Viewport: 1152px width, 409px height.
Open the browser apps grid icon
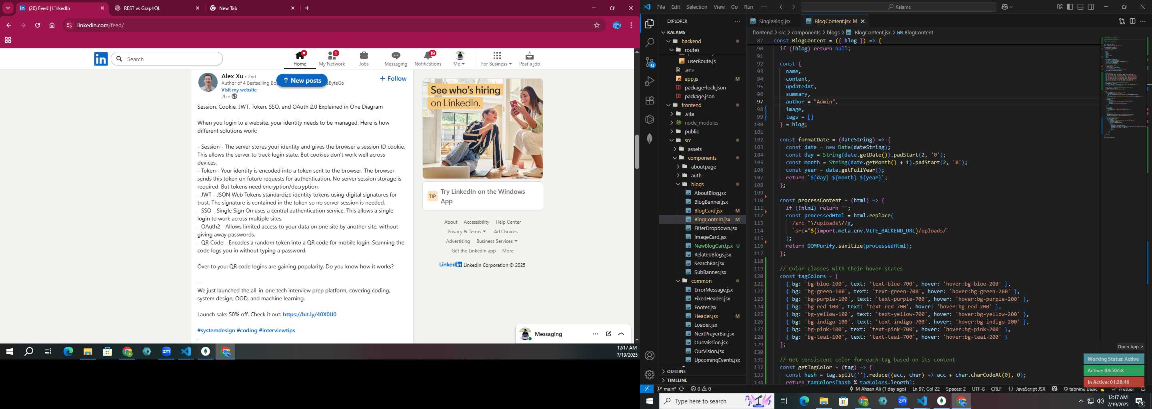[x=8, y=40]
